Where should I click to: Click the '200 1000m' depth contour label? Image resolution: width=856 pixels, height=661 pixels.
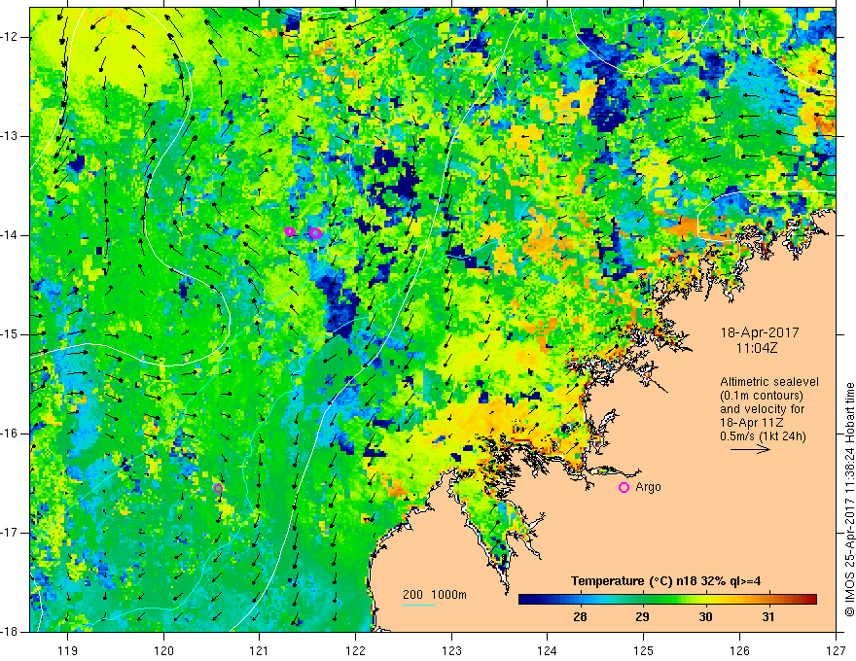[x=435, y=595]
